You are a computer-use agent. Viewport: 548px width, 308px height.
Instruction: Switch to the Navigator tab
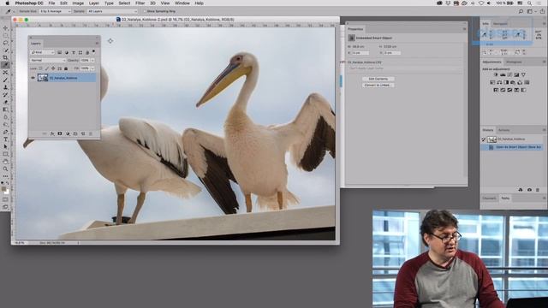(500, 24)
